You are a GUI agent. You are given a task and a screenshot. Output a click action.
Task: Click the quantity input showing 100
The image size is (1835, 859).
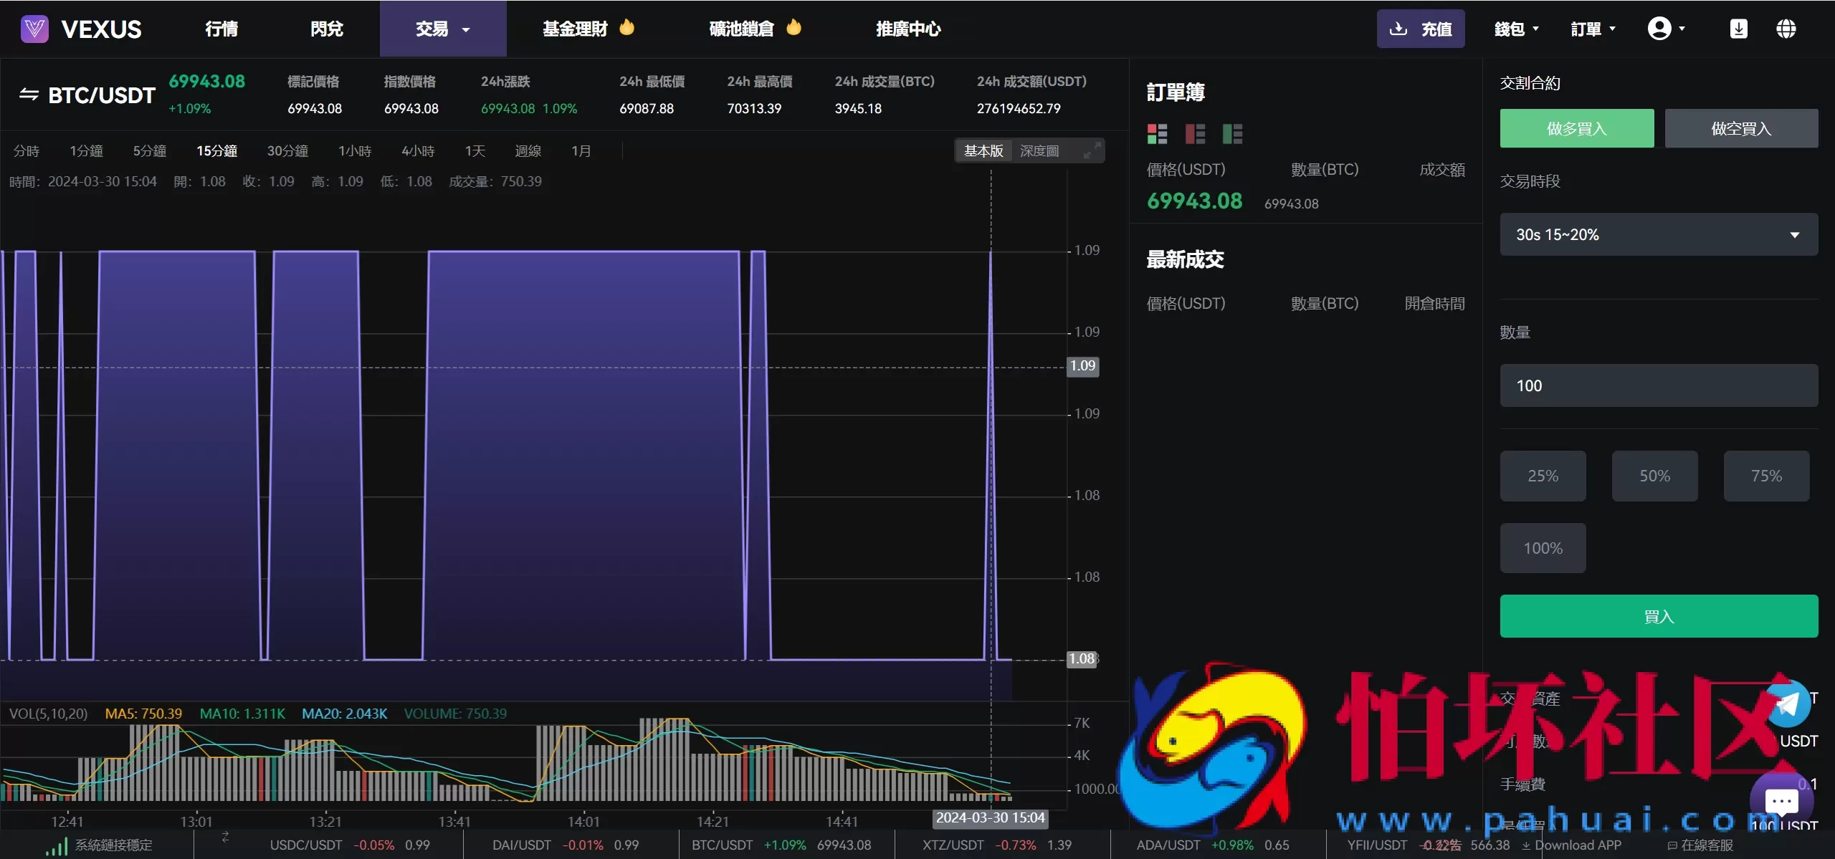point(1658,385)
